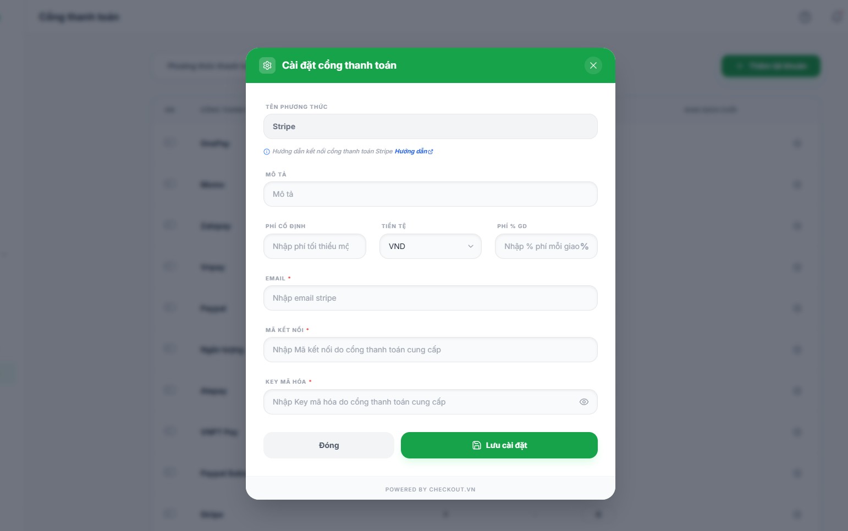
Task: Click the blurred green add button at top right
Action: click(771, 66)
